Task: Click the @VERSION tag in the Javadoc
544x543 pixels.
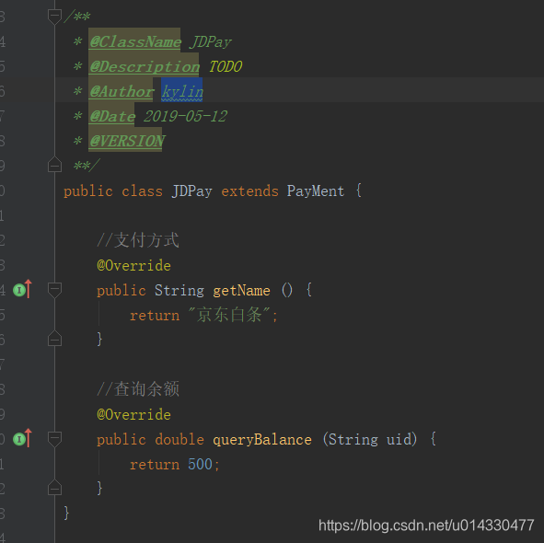Action: 127,141
